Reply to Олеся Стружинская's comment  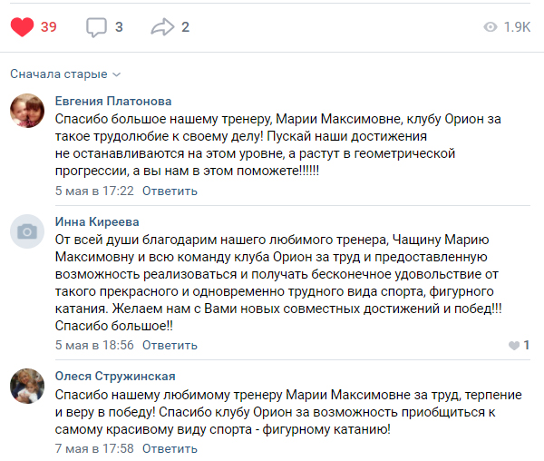(170, 449)
